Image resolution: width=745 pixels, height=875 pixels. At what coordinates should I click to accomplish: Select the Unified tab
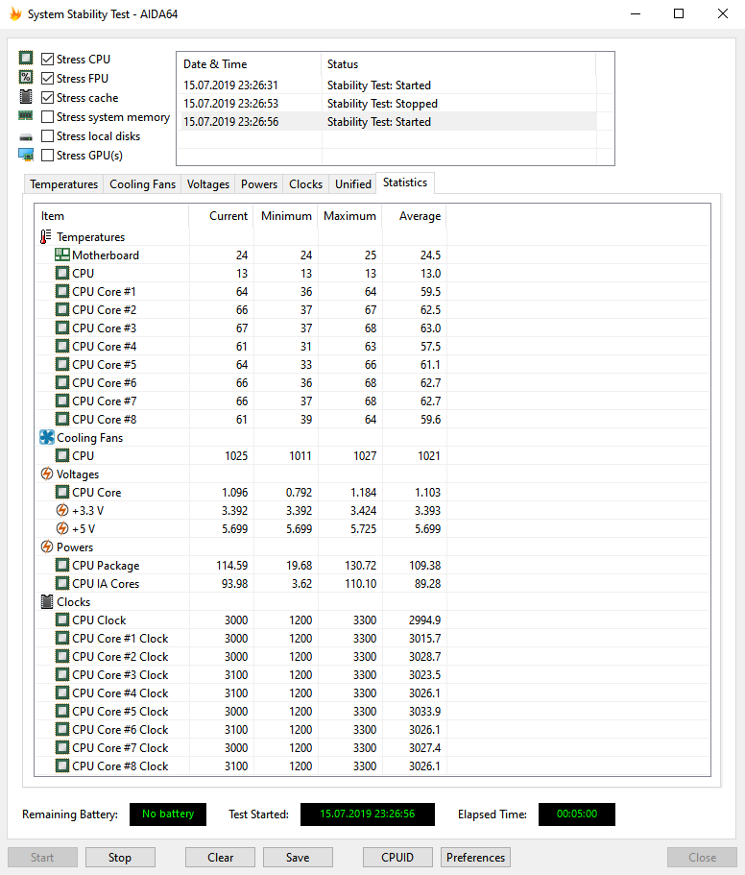(x=353, y=184)
